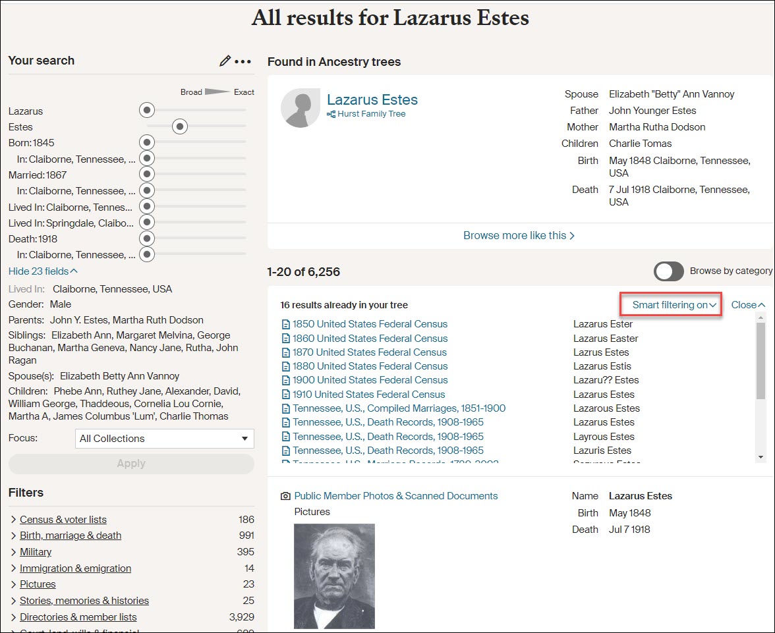The image size is (775, 633).
Task: Expand the Immigration & emigration filter chevron
Action: coord(13,568)
